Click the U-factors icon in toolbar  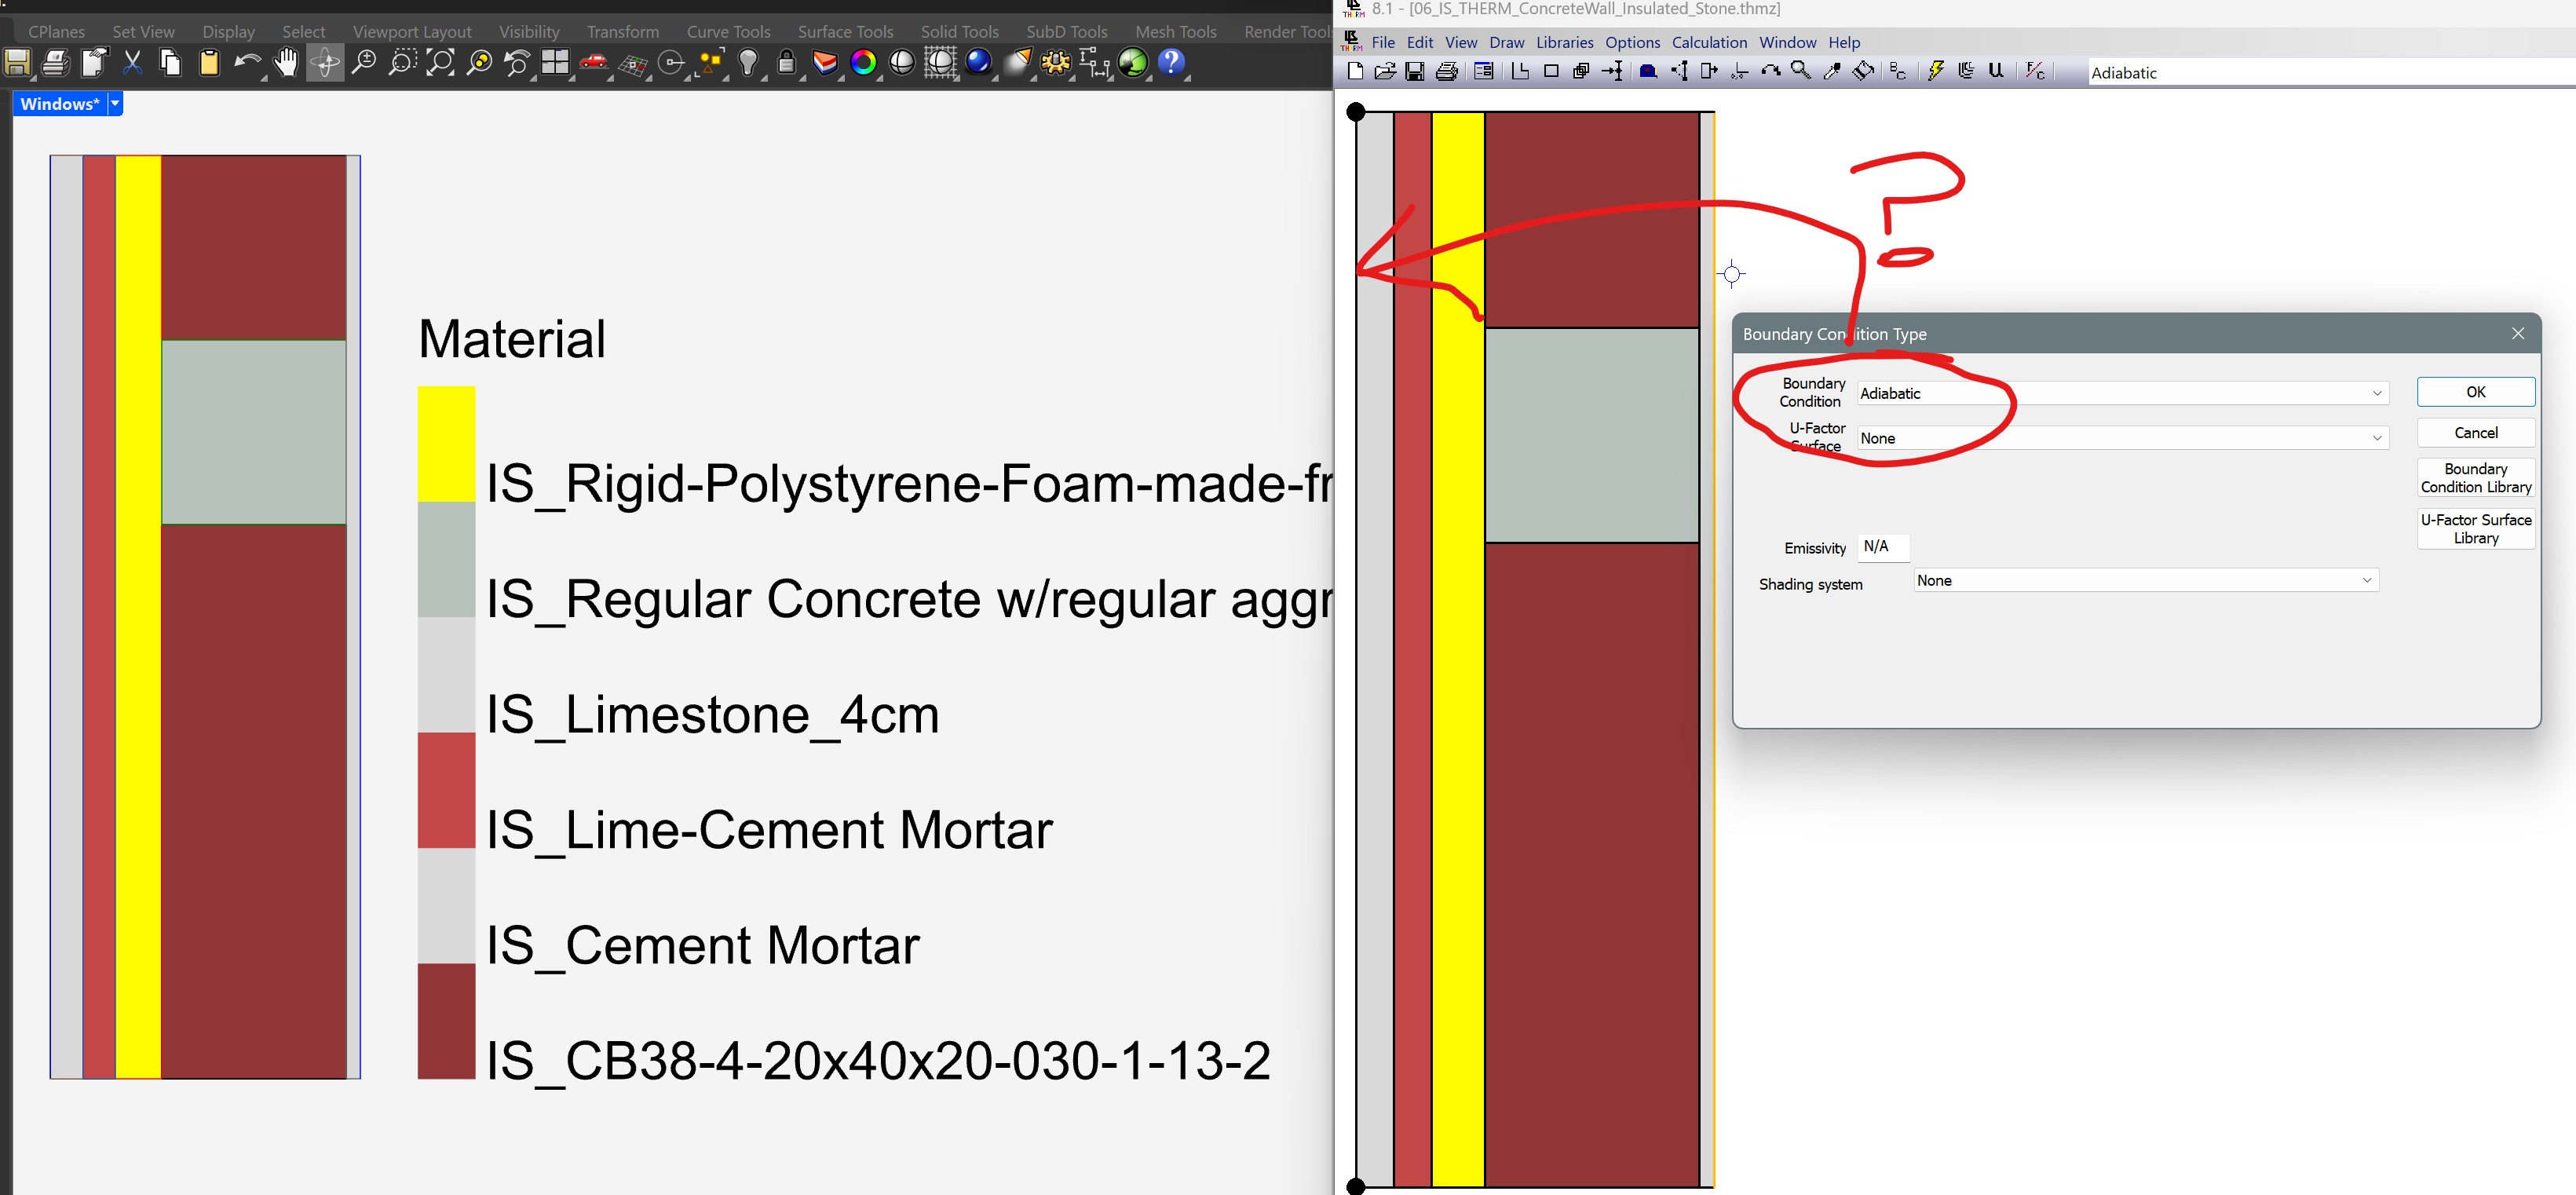[1996, 71]
